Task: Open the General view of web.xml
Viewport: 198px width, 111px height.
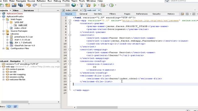Action: pos(83,14)
